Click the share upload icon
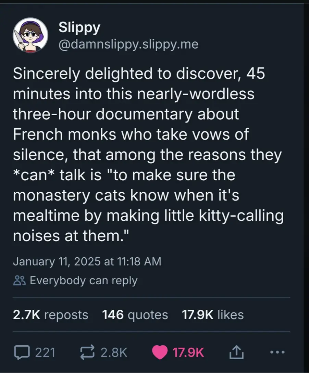The height and width of the screenshot is (373, 309). coord(236,352)
